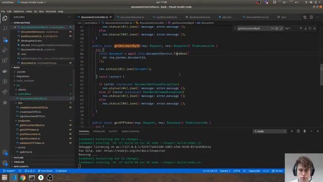Open OBS Studio from the dock
The height and width of the screenshot is (182, 323).
[x=50, y=177]
